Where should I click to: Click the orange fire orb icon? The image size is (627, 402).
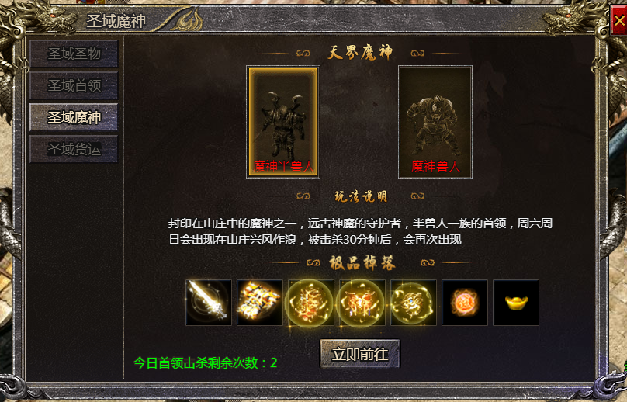click(x=465, y=303)
